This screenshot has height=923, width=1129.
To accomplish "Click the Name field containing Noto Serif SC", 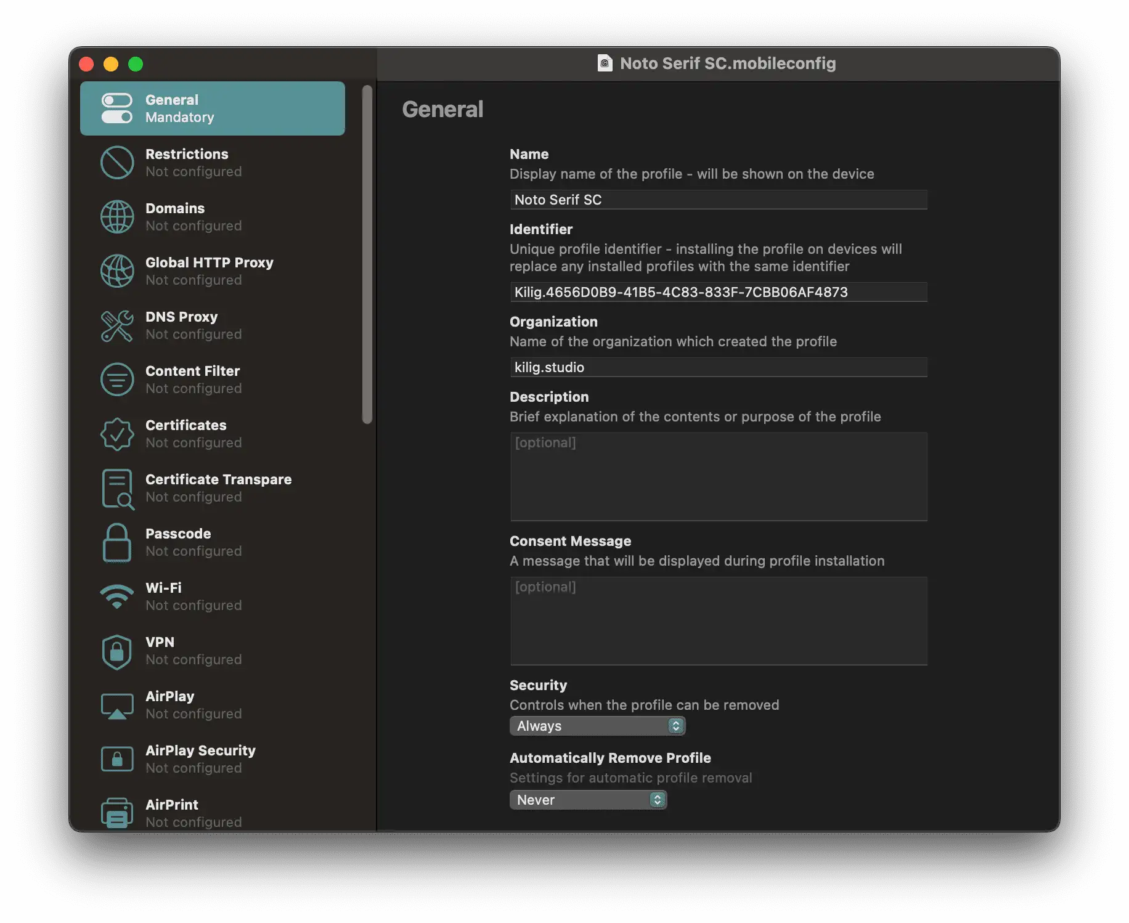I will click(x=719, y=200).
